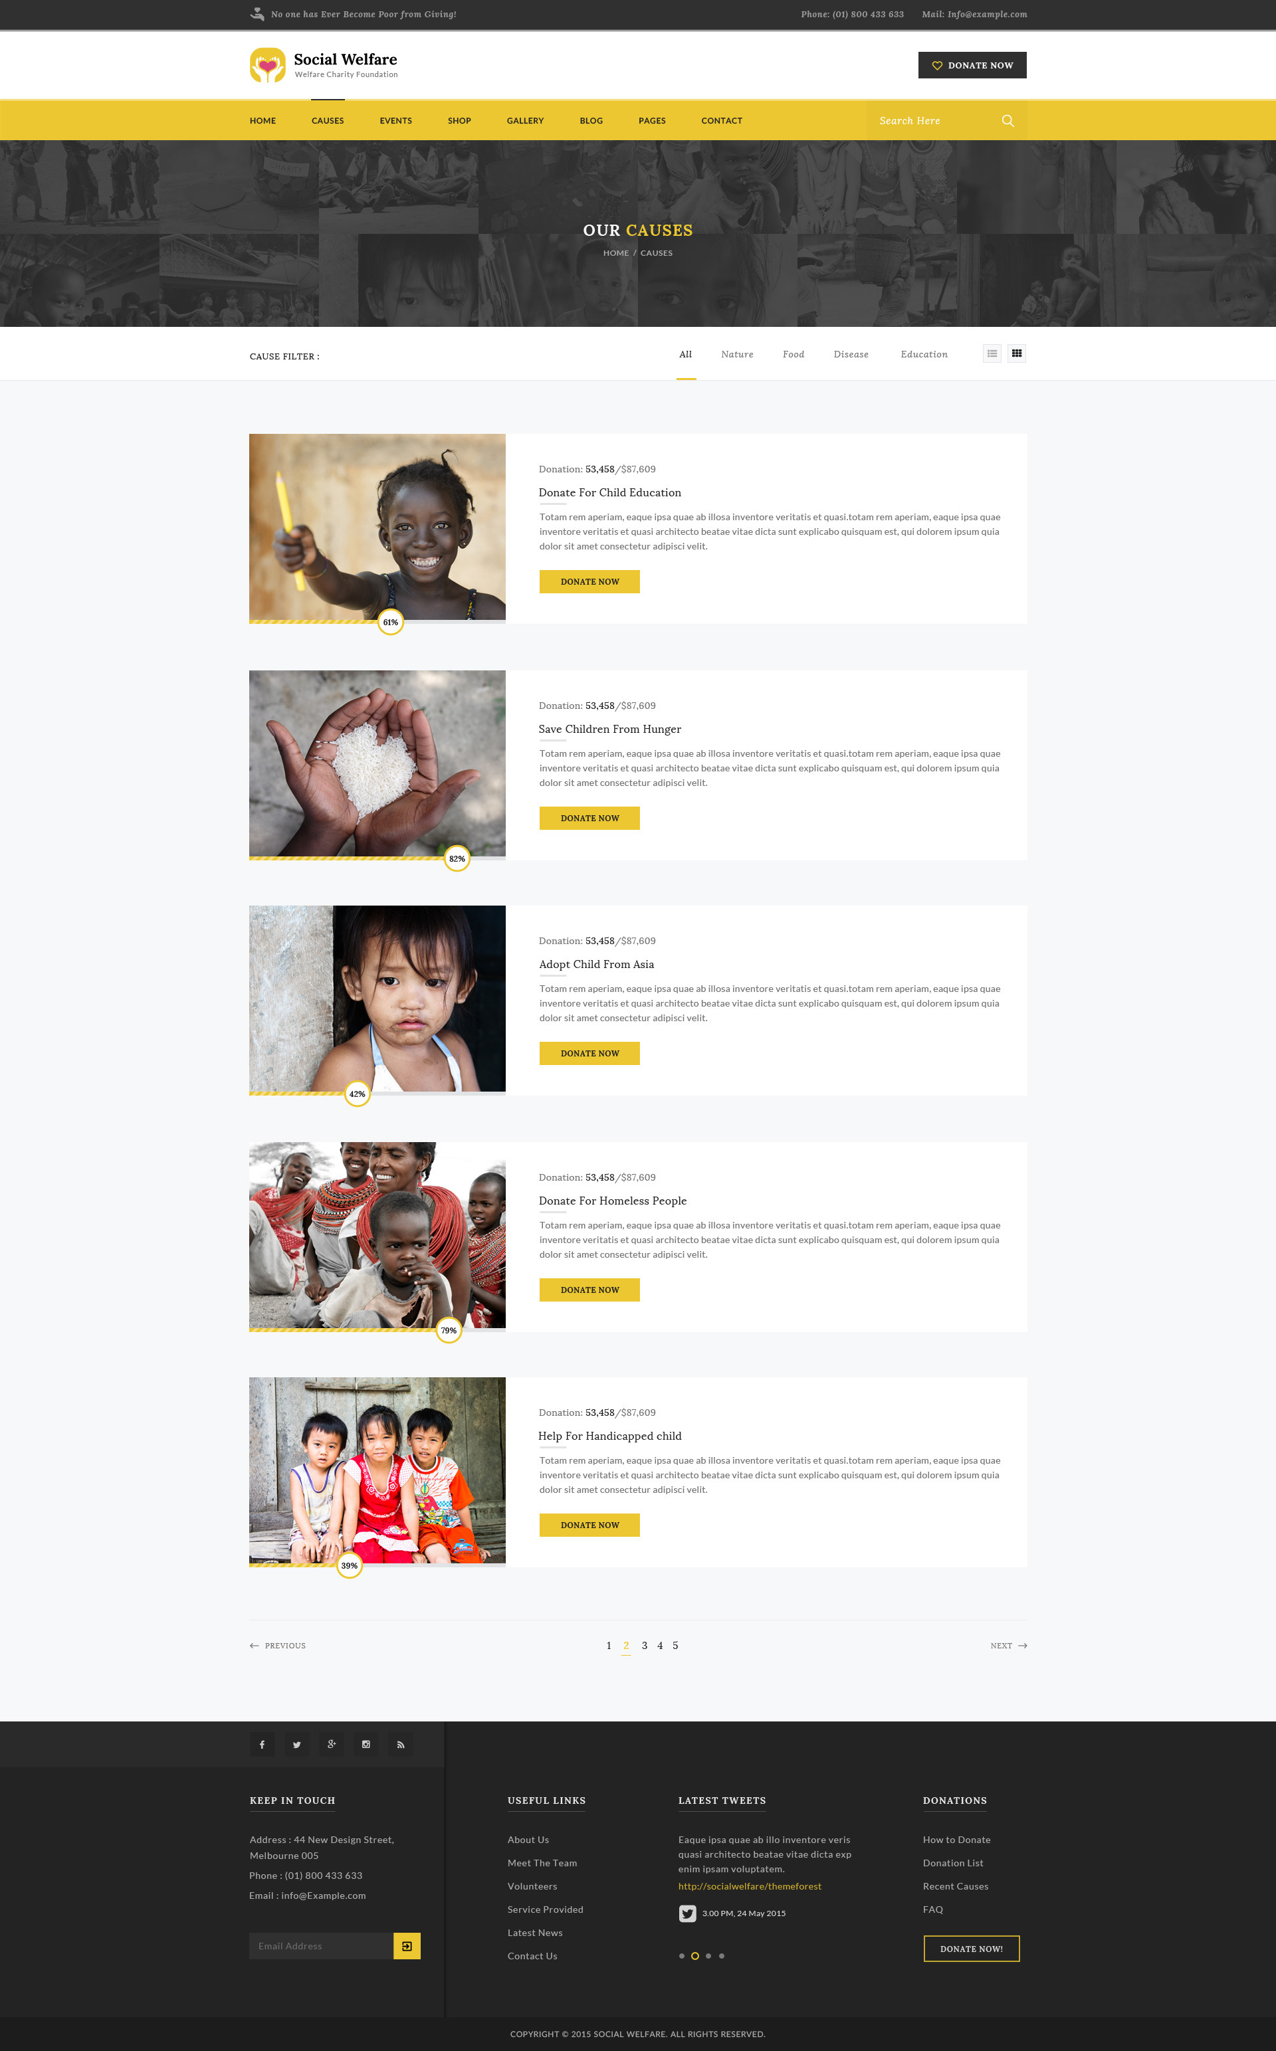Open the Facebook social icon in footer

coord(263,1744)
